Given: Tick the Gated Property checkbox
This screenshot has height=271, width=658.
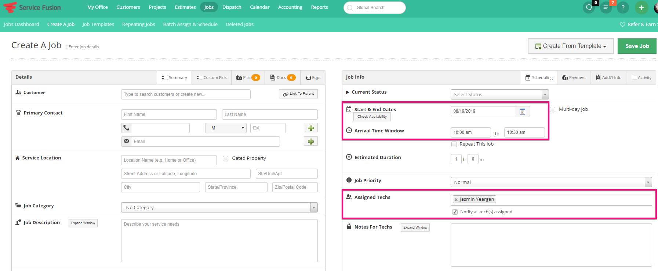Looking at the screenshot, I should click(226, 158).
